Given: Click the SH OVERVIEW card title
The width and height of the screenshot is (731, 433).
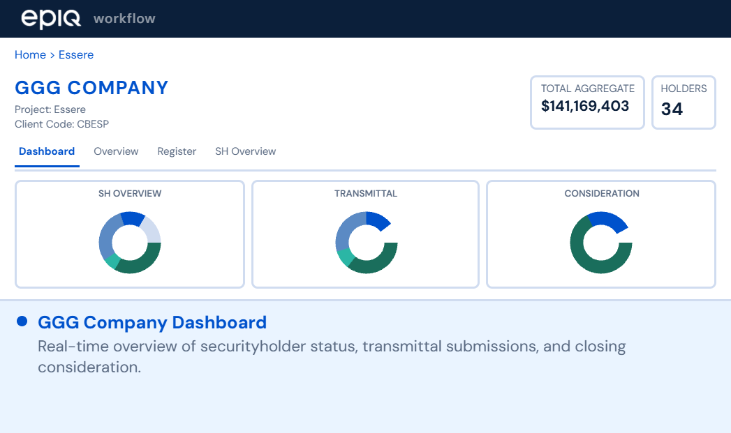Looking at the screenshot, I should [x=130, y=193].
